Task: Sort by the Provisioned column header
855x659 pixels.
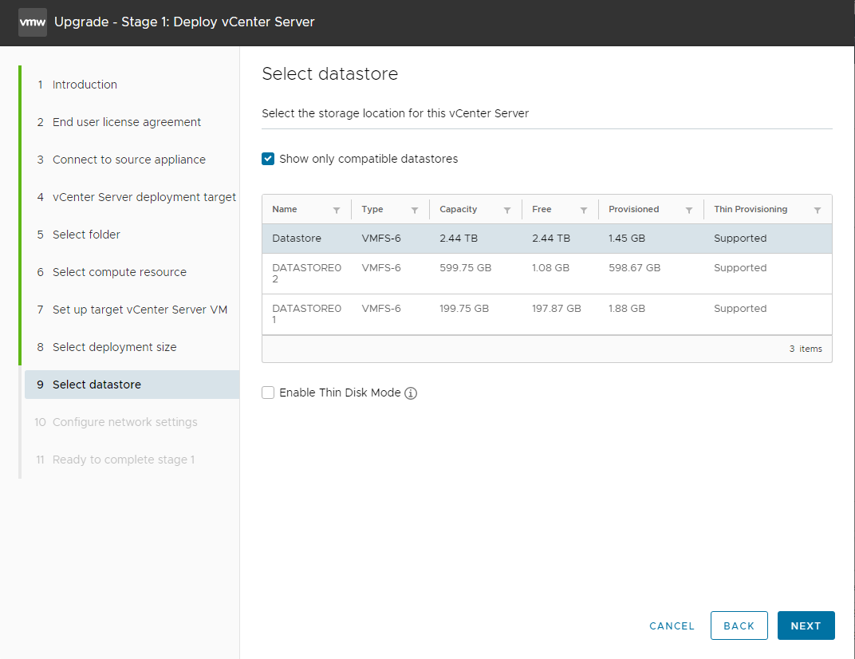Action: pos(633,209)
